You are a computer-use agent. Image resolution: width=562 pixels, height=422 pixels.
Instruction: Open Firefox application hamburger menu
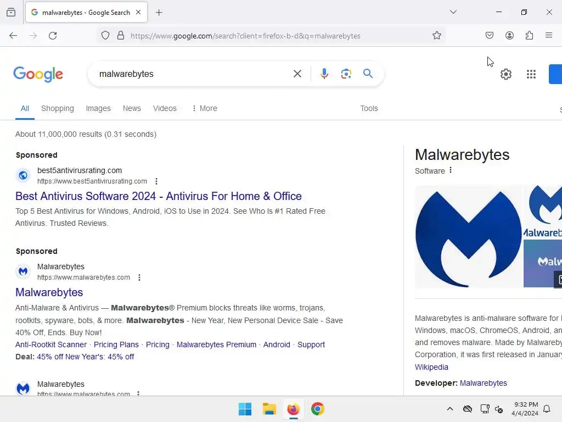pyautogui.click(x=548, y=35)
